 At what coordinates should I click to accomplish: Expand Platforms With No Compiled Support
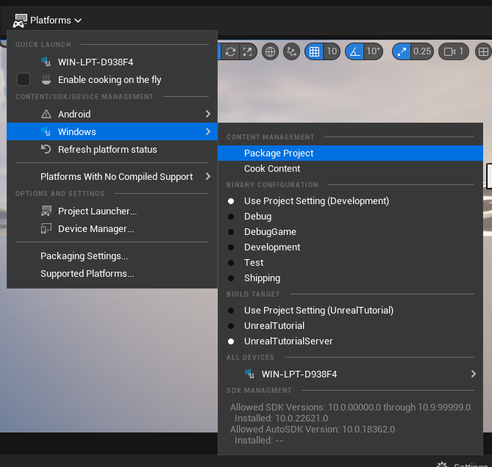[116, 176]
